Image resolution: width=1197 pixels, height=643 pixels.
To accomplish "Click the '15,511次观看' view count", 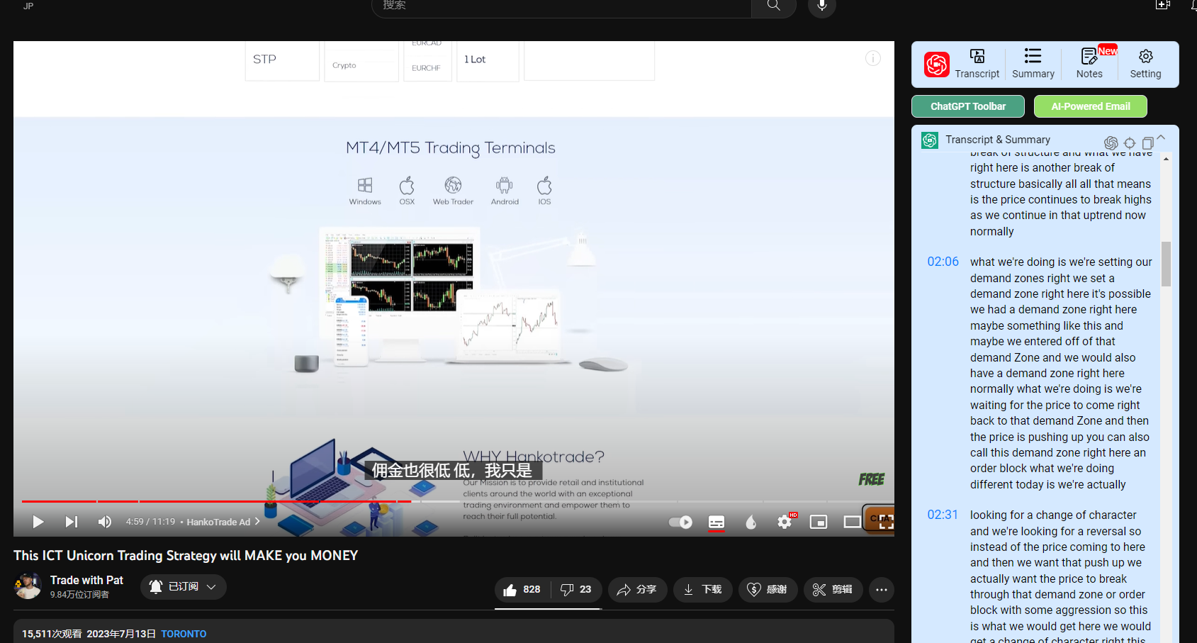I will pyautogui.click(x=52, y=634).
